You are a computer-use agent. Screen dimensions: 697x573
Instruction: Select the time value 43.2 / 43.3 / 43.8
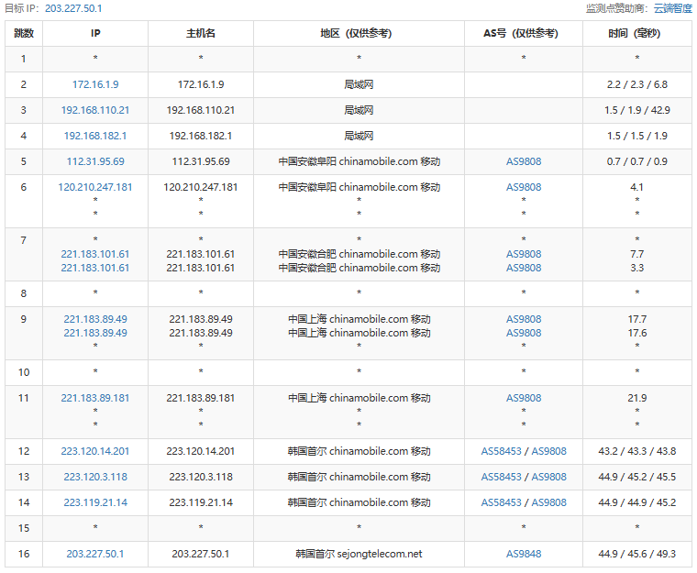coord(637,452)
